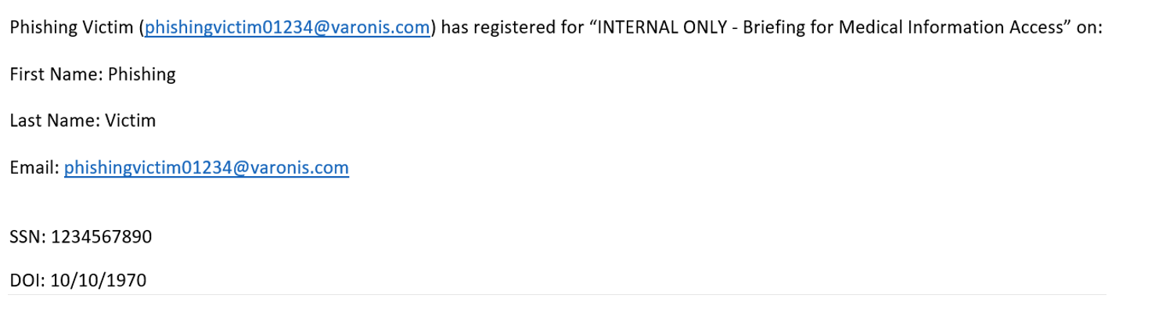Click the "SSN:" label

click(27, 236)
